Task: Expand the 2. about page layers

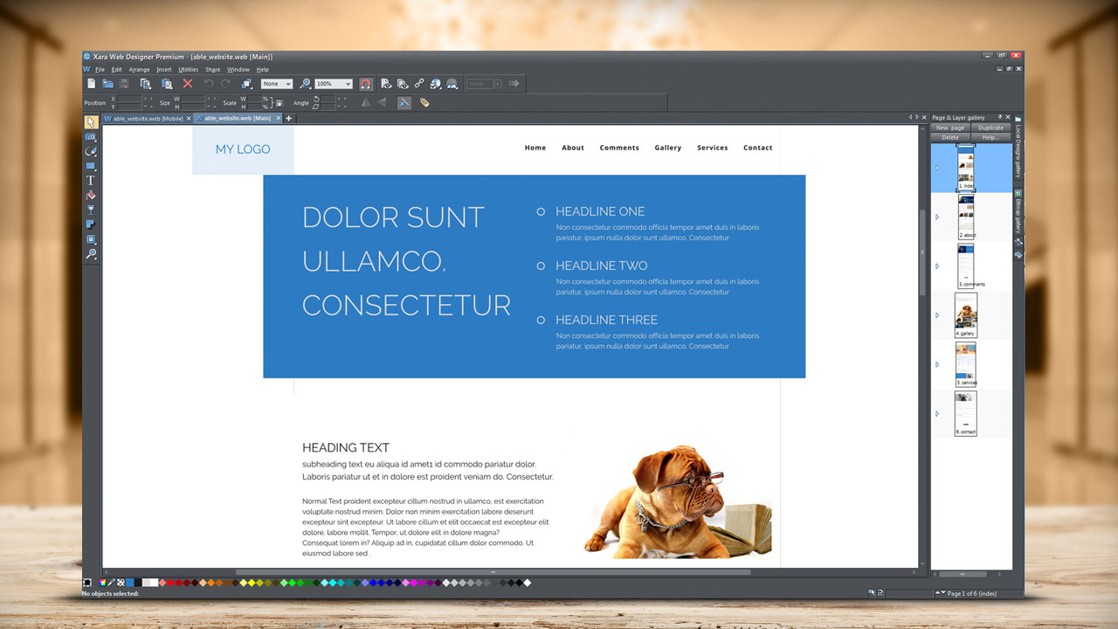Action: click(937, 217)
